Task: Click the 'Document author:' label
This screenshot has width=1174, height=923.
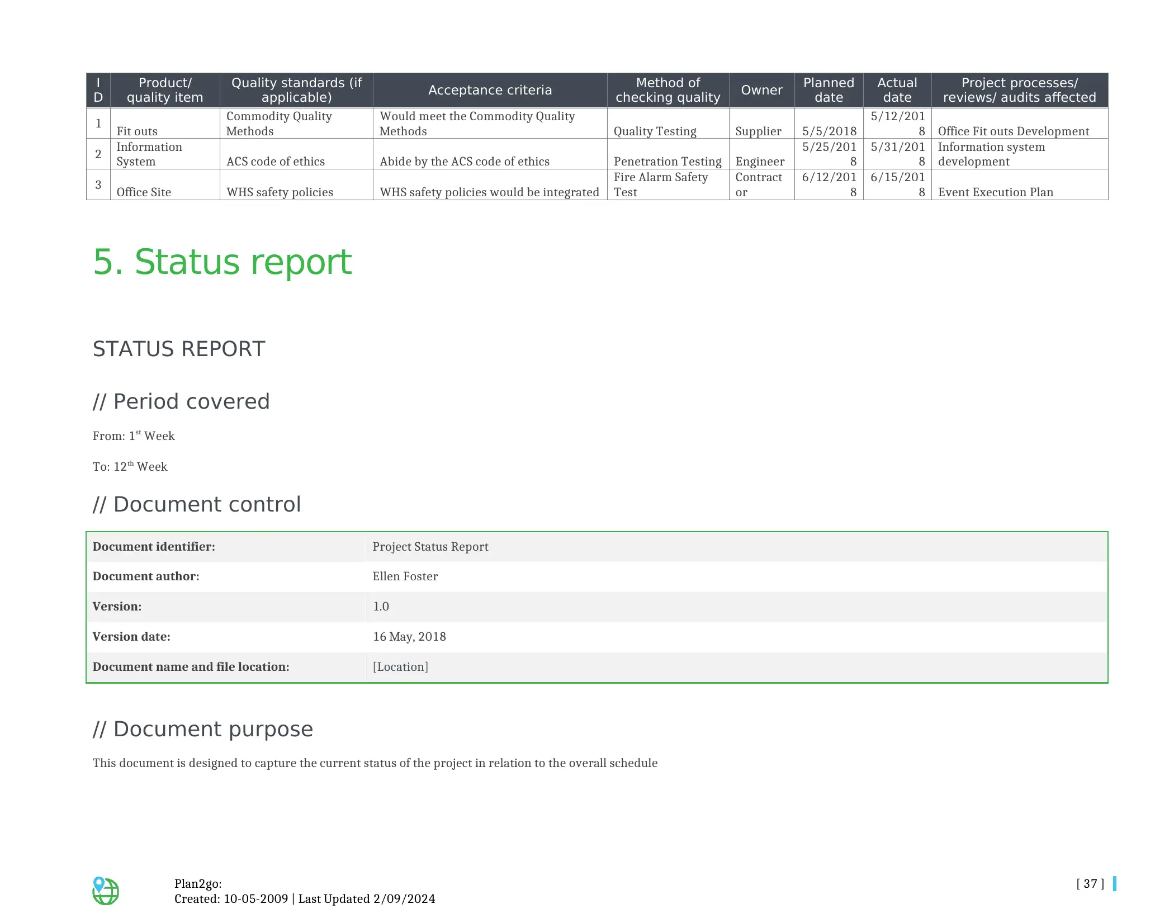Action: (146, 576)
